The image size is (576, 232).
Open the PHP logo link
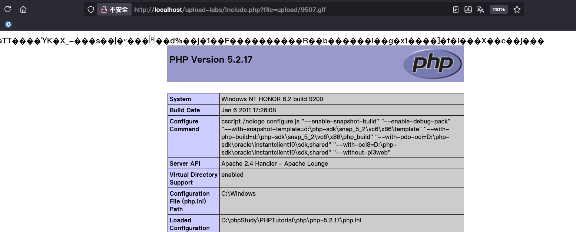(433, 64)
